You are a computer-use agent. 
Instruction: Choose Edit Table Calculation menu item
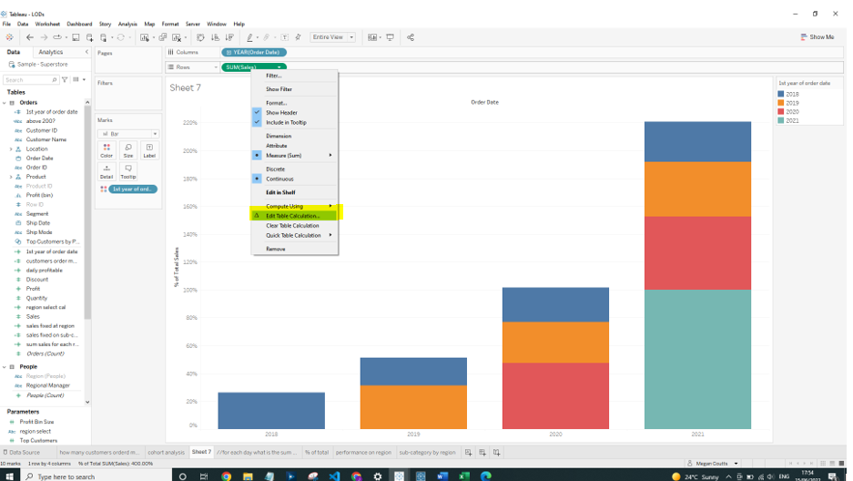point(293,216)
